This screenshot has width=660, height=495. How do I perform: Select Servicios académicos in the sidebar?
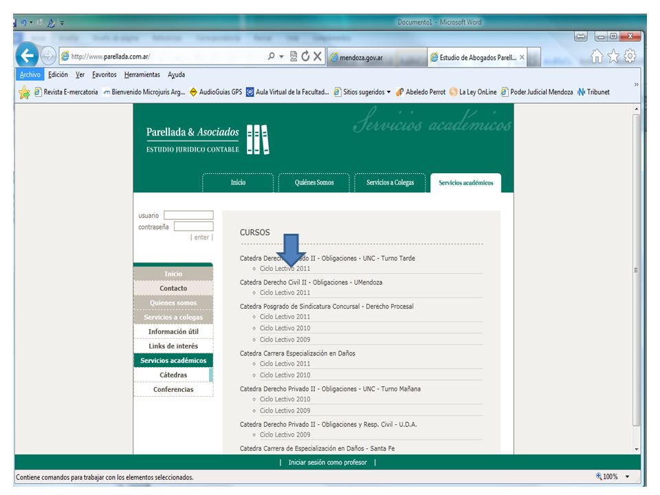click(173, 360)
